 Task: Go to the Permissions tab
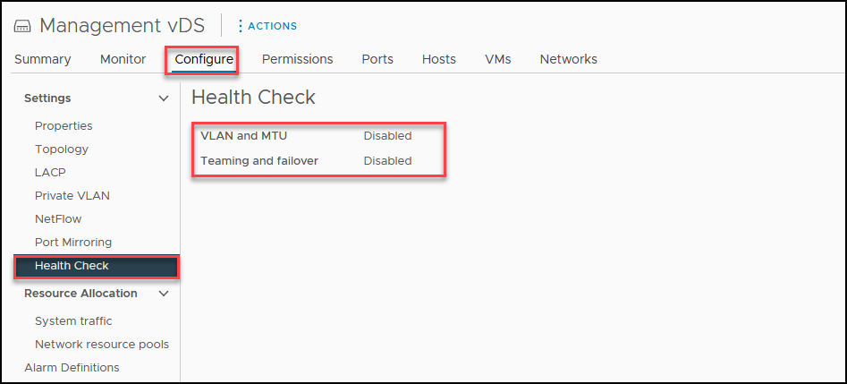[x=298, y=59]
